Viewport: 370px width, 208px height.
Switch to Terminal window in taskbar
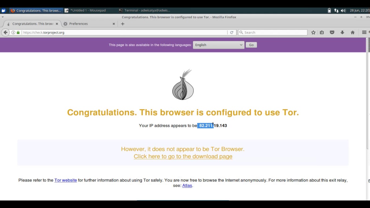point(145,10)
